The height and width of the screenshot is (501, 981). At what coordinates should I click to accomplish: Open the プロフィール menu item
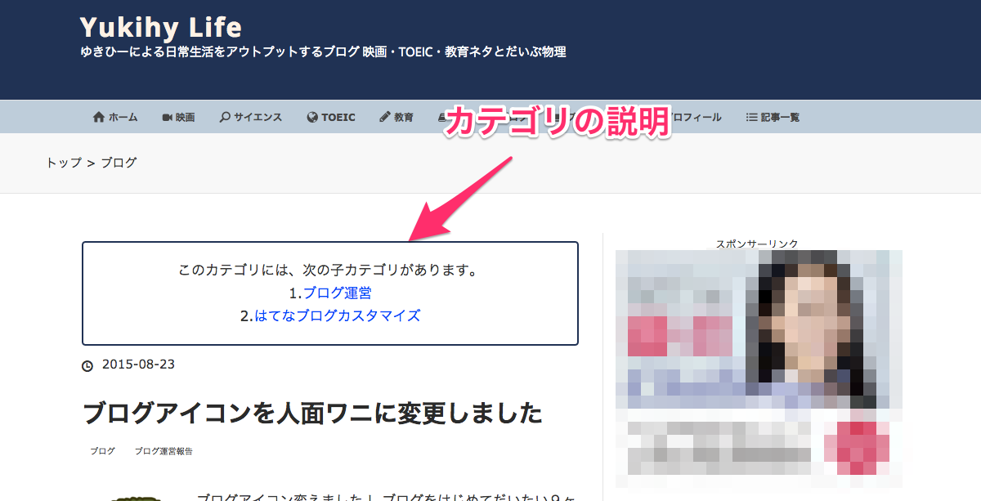click(x=693, y=117)
